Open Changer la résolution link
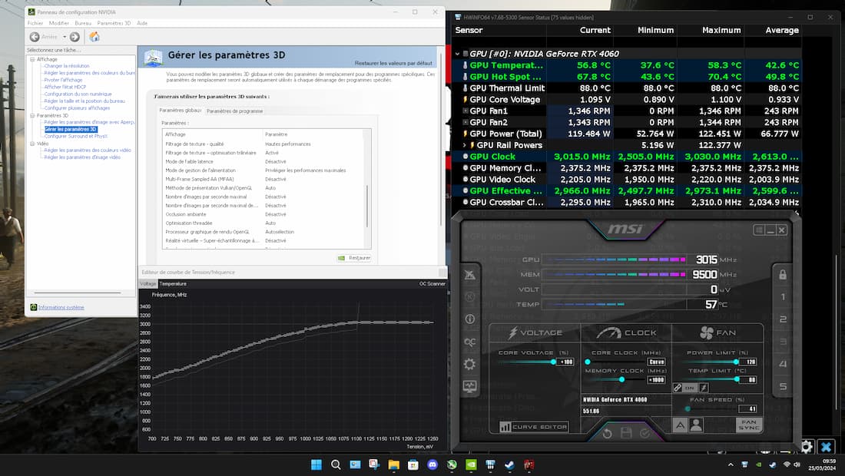845x476 pixels. (x=67, y=66)
